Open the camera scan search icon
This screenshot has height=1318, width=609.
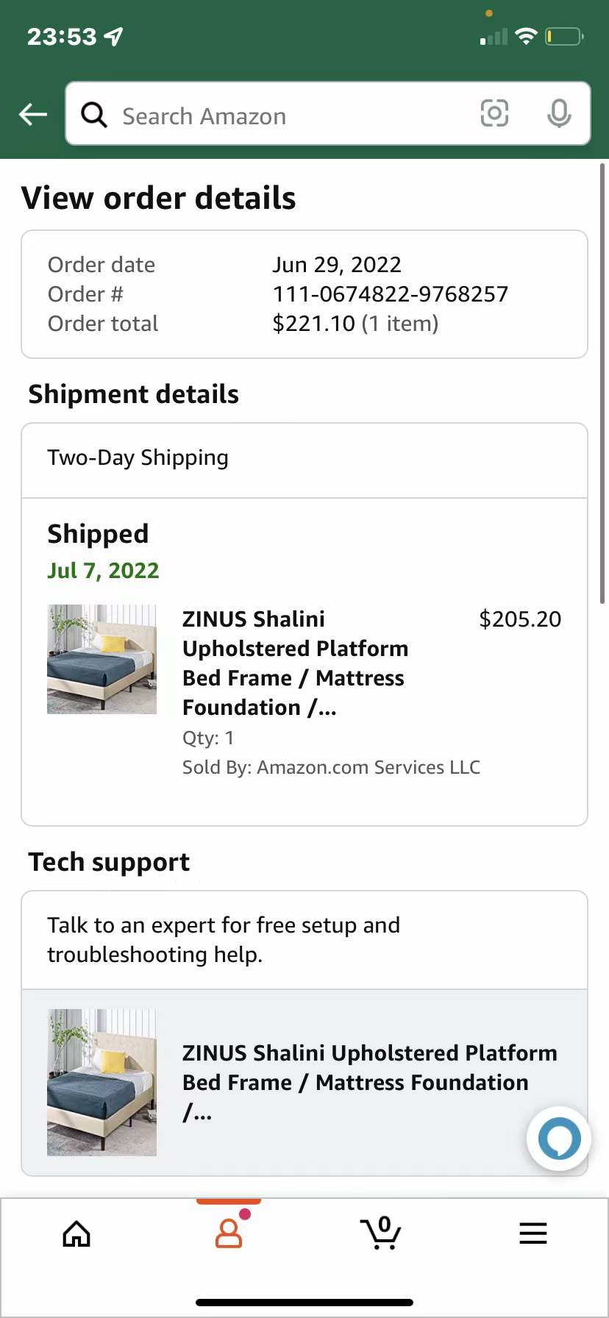click(494, 113)
